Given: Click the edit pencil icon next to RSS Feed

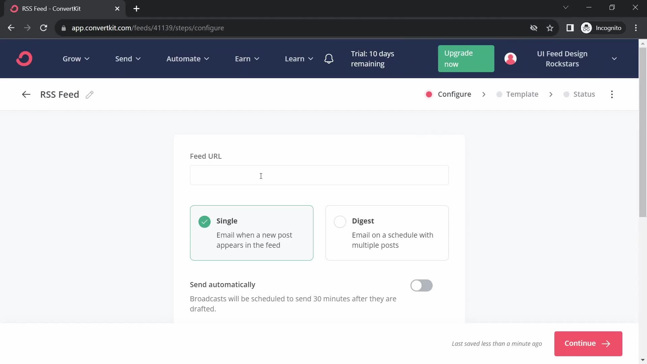Looking at the screenshot, I should tap(89, 94).
